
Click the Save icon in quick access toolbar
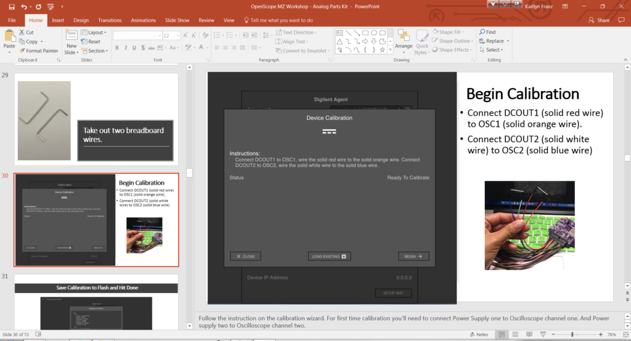point(12,7)
